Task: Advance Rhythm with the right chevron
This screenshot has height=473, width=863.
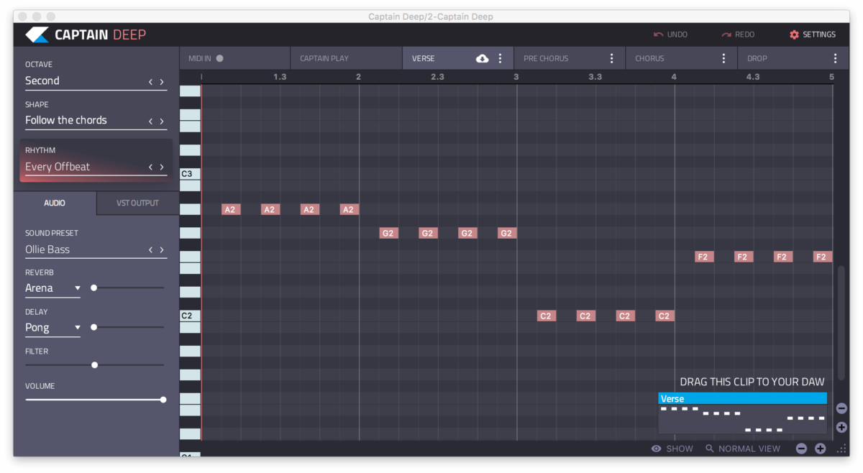Action: pyautogui.click(x=162, y=166)
